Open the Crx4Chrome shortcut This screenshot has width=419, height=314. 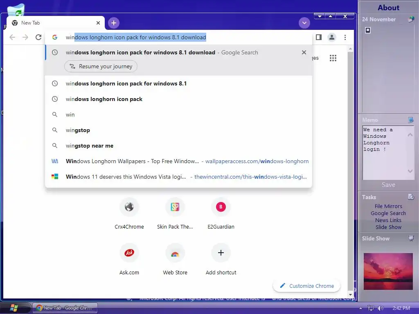pyautogui.click(x=129, y=213)
